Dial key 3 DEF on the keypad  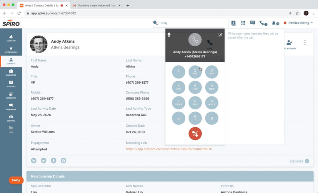[x=212, y=72]
